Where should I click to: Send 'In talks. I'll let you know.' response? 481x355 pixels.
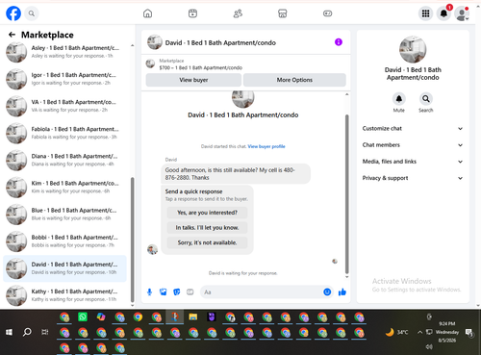pos(207,228)
